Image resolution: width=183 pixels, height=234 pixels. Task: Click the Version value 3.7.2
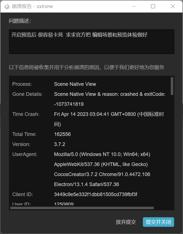60,144
